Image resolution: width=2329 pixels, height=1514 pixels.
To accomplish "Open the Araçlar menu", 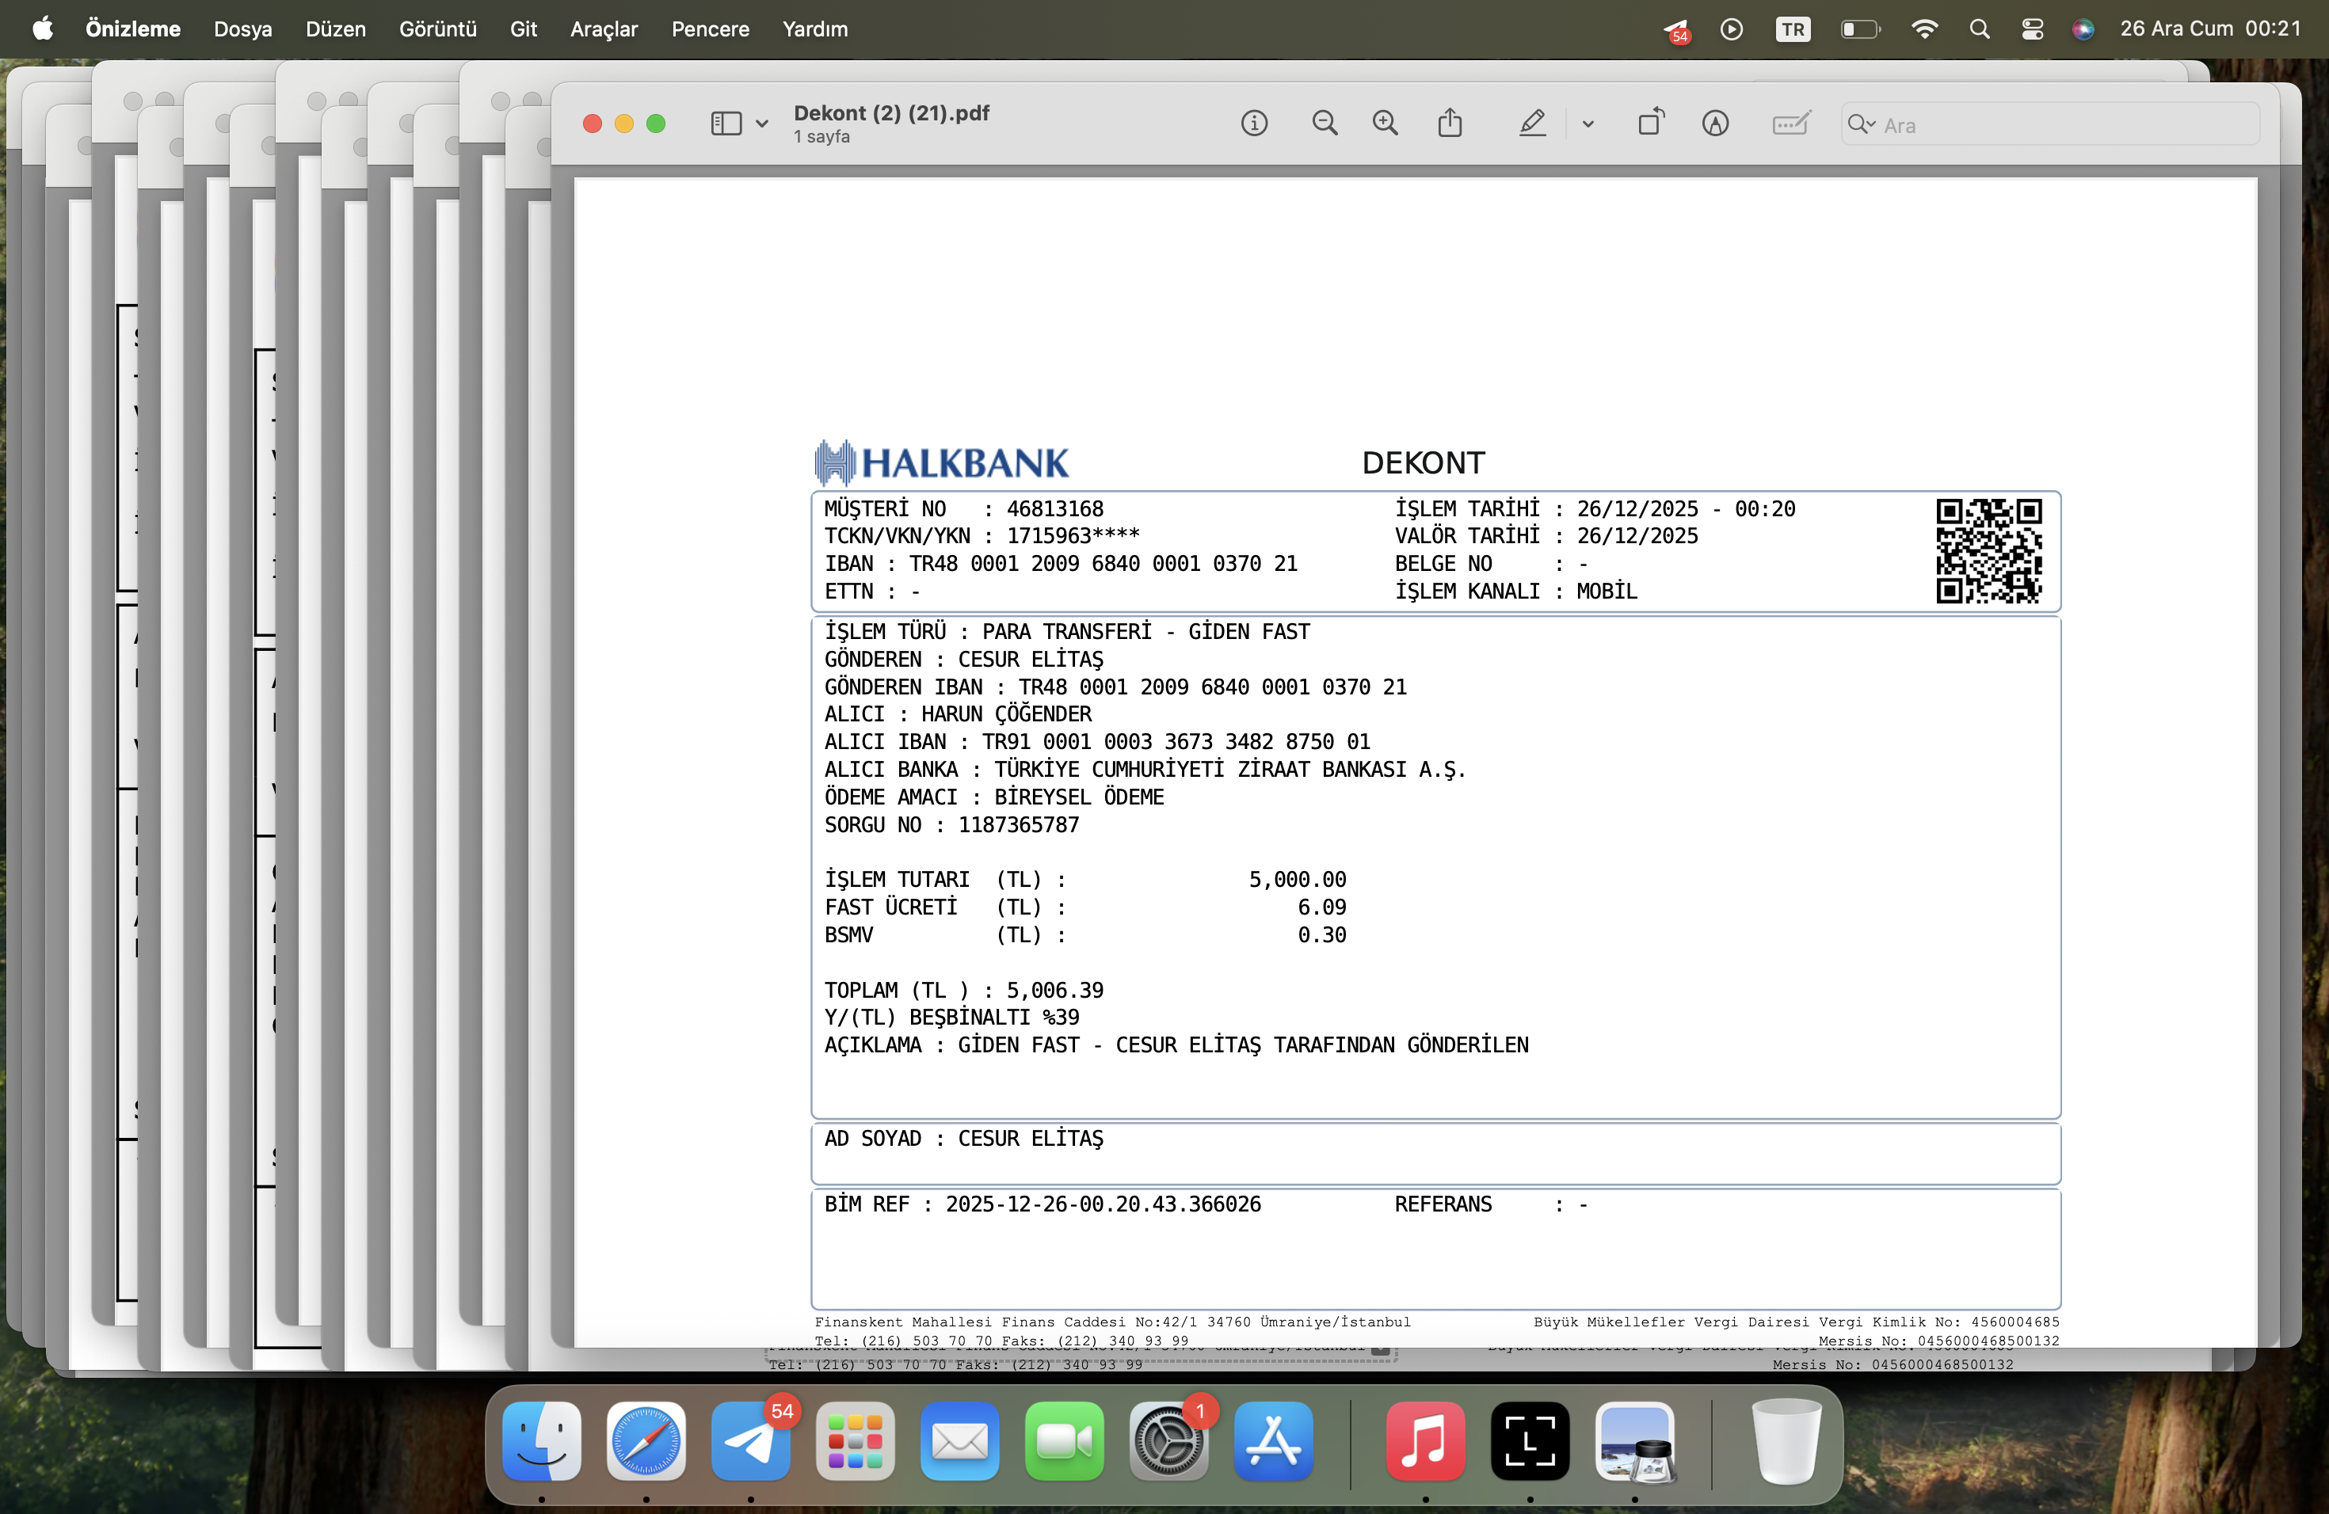I will tap(604, 29).
